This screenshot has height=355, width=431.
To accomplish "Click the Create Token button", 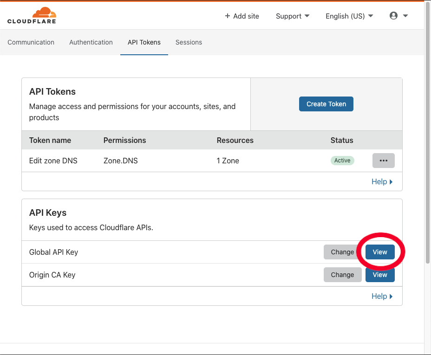I will [326, 104].
